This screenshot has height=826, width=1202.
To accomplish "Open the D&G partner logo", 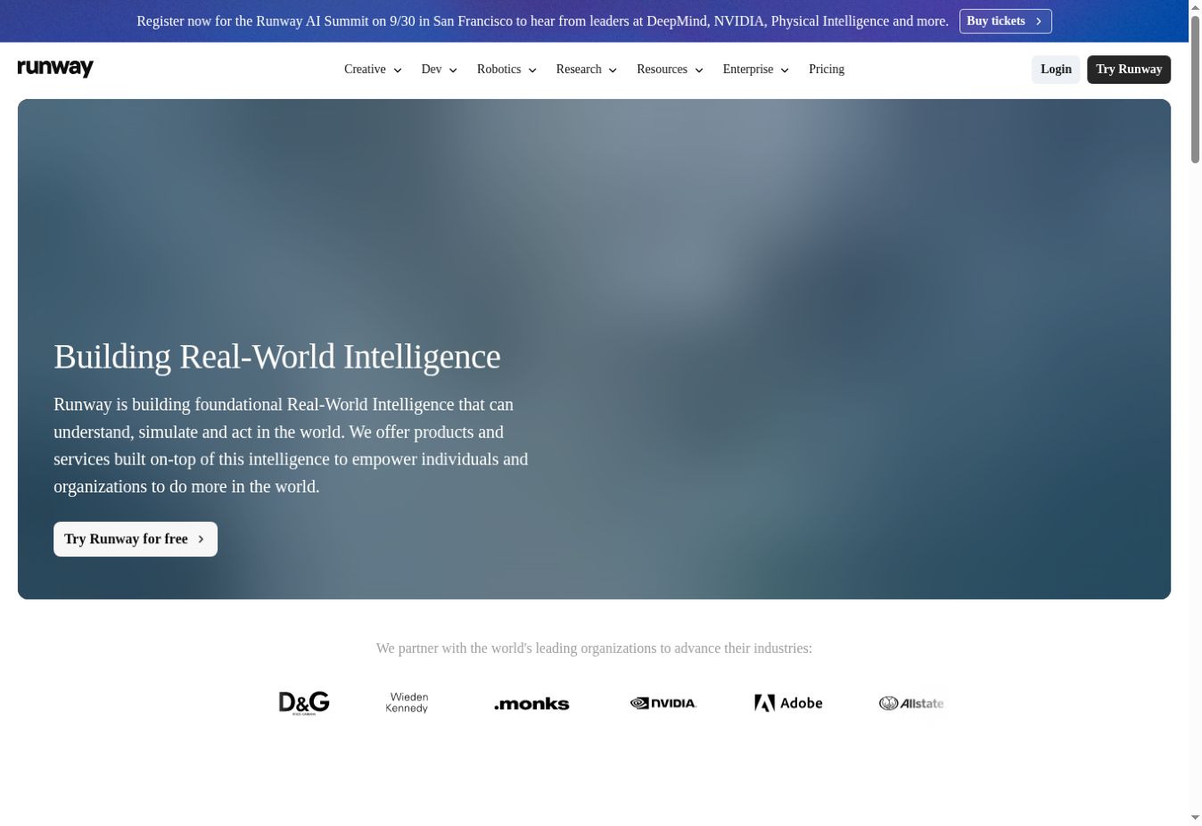I will coord(304,703).
